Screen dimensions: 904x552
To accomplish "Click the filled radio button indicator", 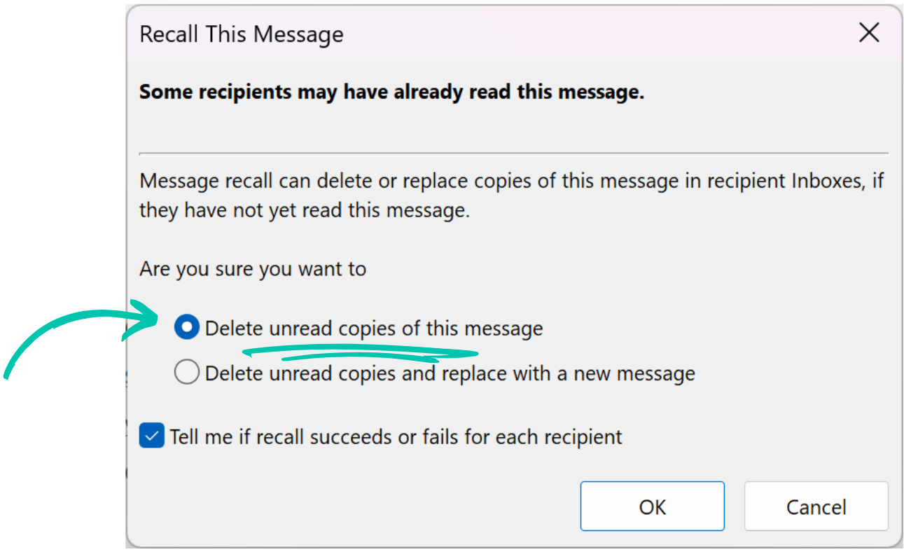I will coord(186,326).
